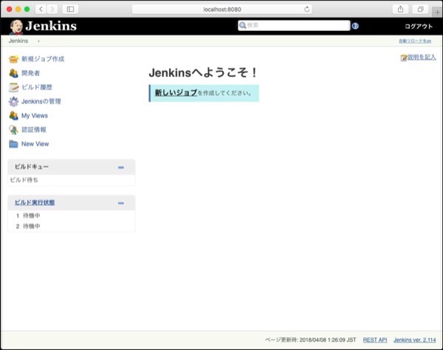
Task: Open the Jenkins breadcrumb dropdown arrow
Action: [38, 41]
